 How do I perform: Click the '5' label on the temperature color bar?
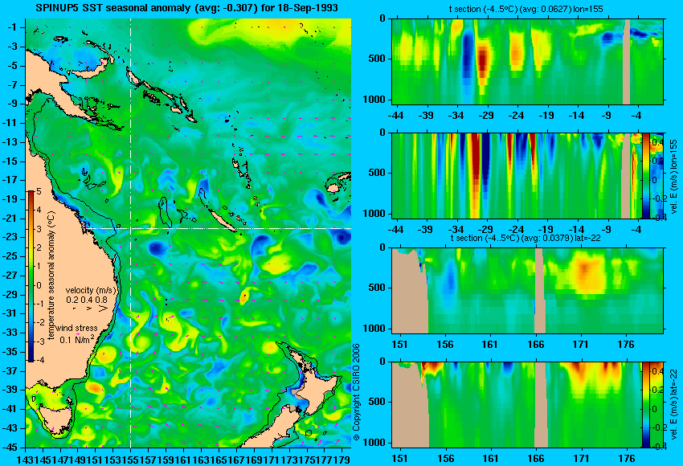[39, 192]
